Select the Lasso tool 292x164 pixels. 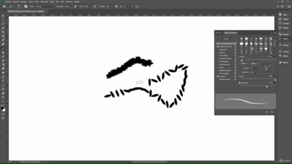3,24
